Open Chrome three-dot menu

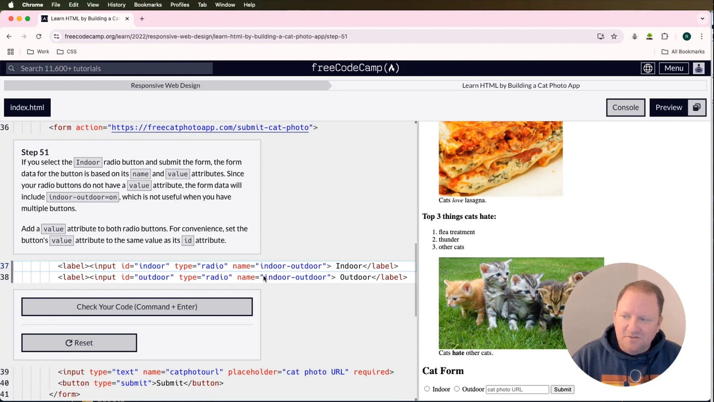[x=702, y=37]
